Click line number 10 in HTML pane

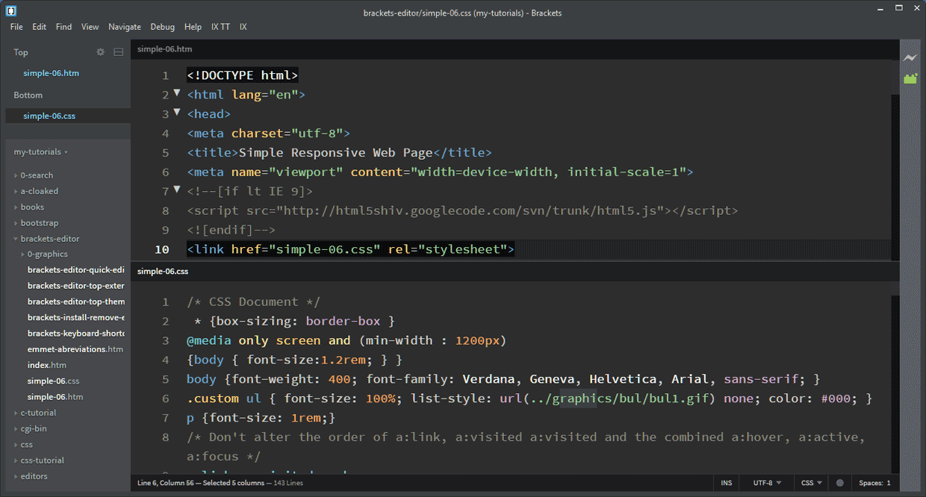[x=162, y=249]
